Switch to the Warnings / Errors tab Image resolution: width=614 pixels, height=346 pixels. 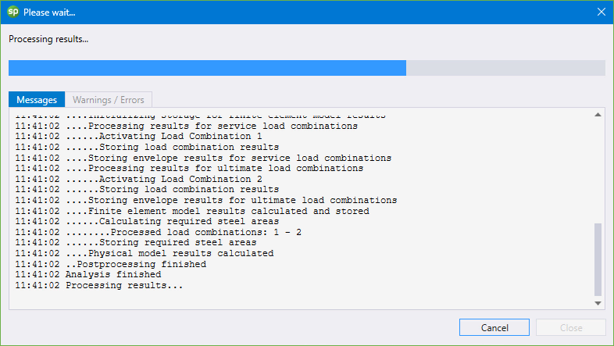coord(109,100)
